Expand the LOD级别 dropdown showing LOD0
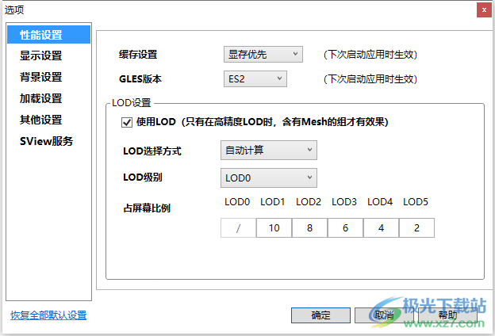 [269, 178]
